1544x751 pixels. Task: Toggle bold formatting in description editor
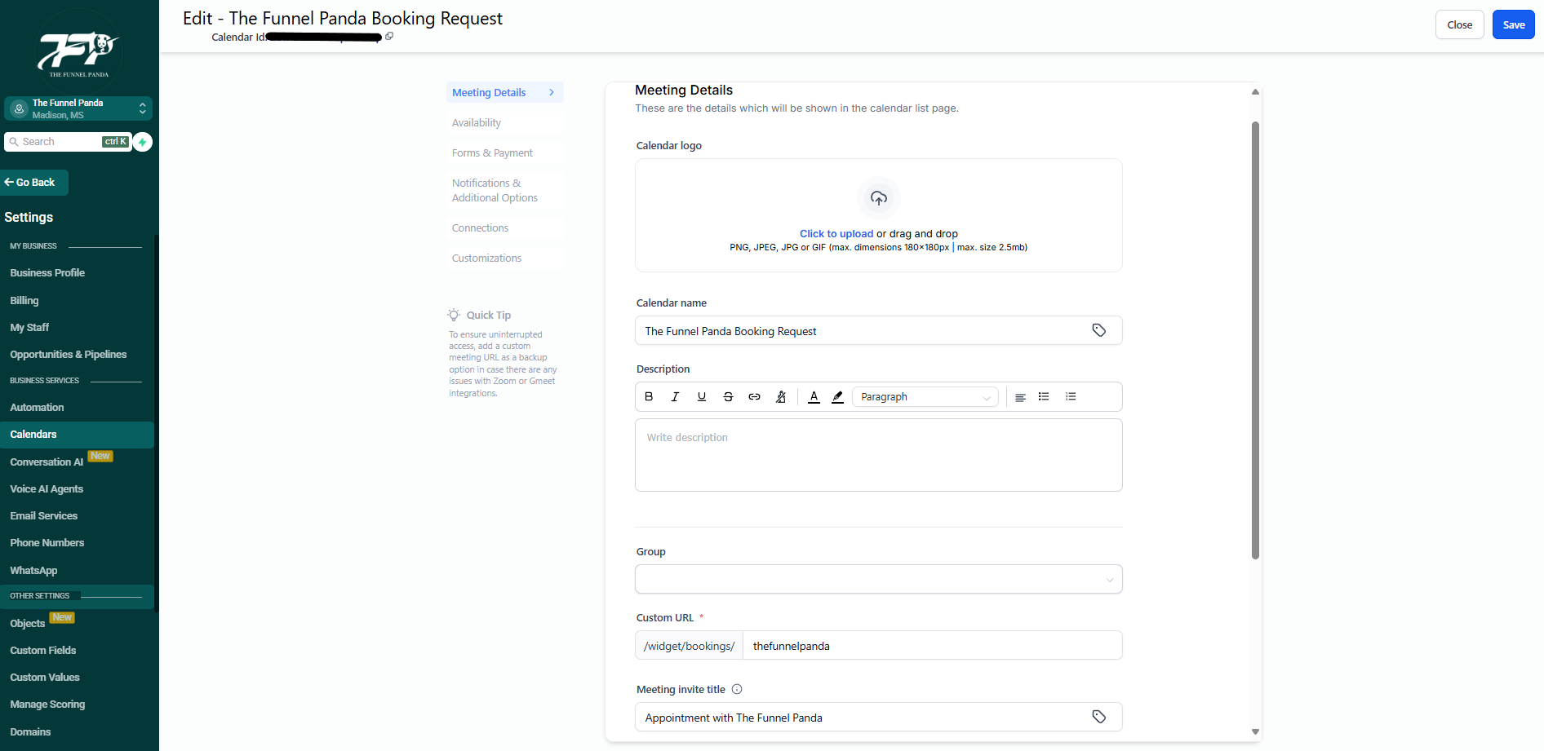pyautogui.click(x=649, y=397)
